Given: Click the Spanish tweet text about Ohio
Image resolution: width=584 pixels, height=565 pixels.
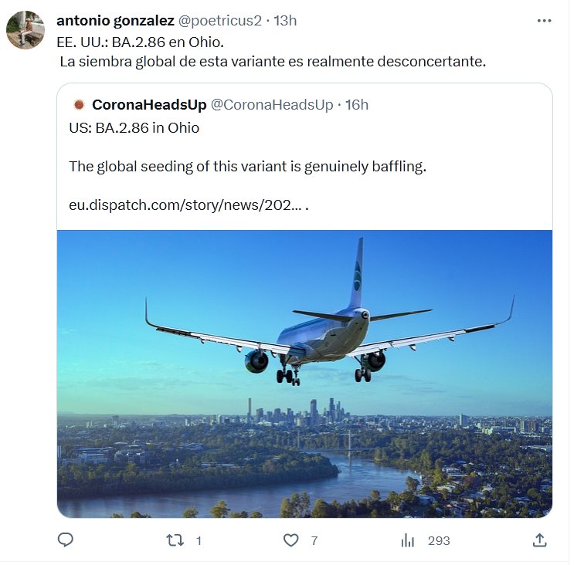Looking at the screenshot, I should (x=272, y=61).
